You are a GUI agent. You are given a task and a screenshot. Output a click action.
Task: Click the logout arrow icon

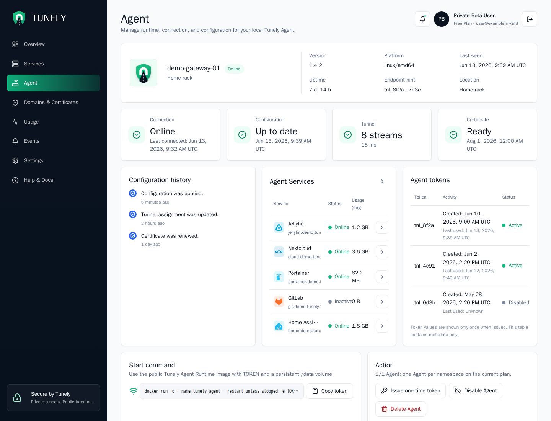(530, 19)
